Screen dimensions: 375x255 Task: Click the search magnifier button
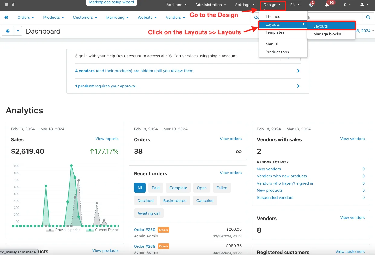[x=368, y=17]
